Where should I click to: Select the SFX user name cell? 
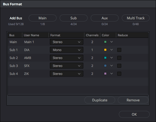pos(27,66)
